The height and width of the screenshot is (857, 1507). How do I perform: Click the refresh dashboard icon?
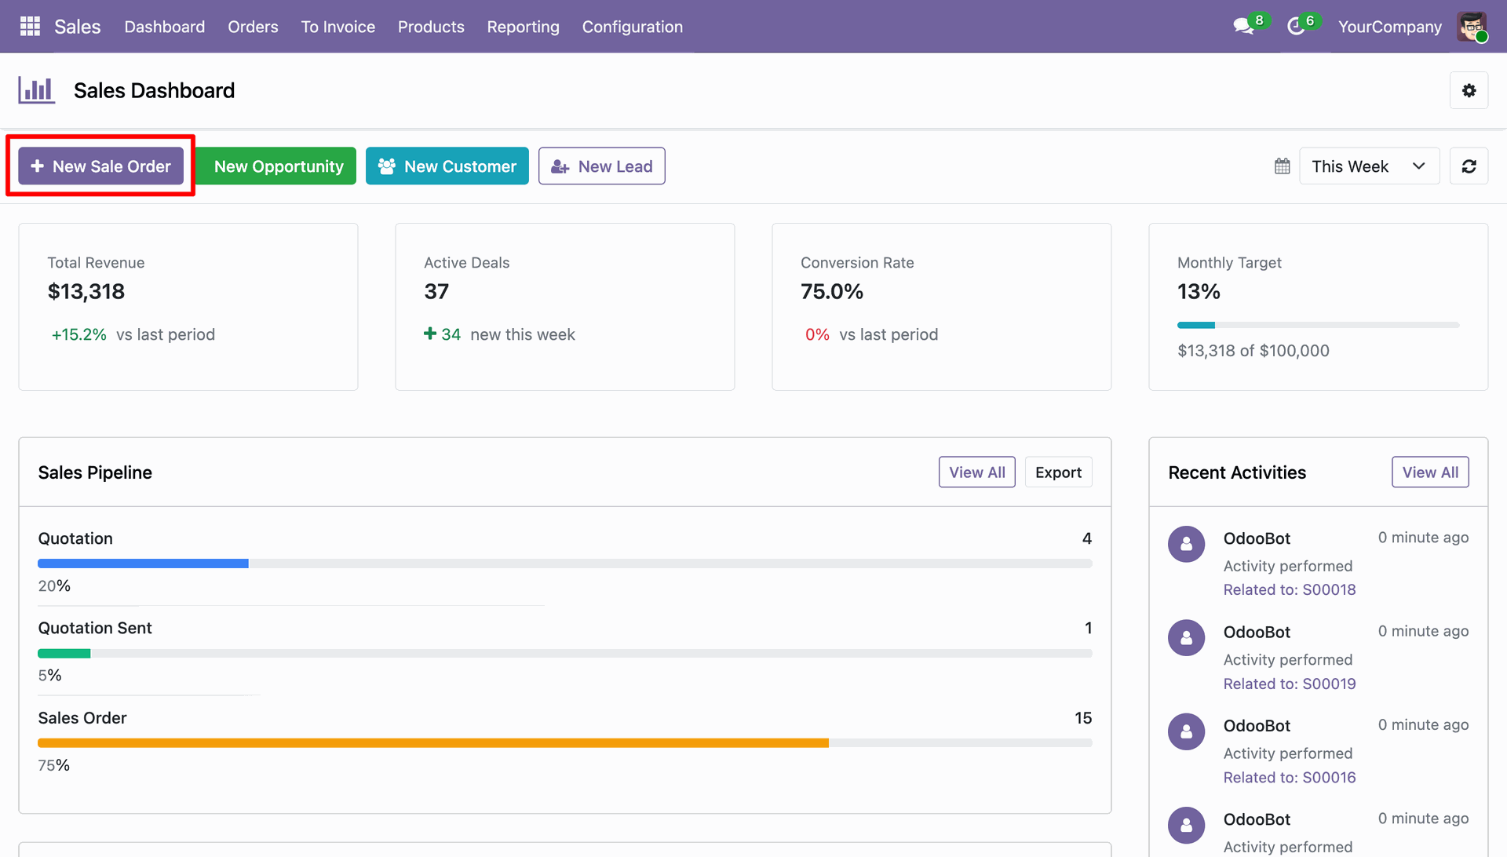point(1469,166)
